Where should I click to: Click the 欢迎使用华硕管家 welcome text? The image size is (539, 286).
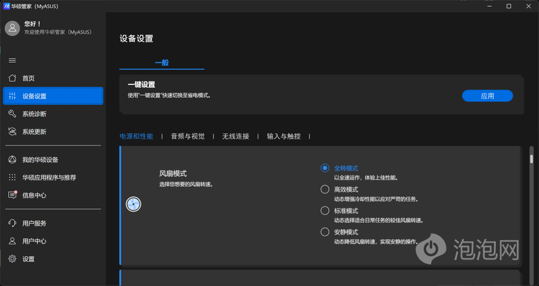59,32
